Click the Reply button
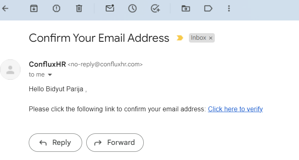Image resolution: width=299 pixels, height=160 pixels. [55, 142]
